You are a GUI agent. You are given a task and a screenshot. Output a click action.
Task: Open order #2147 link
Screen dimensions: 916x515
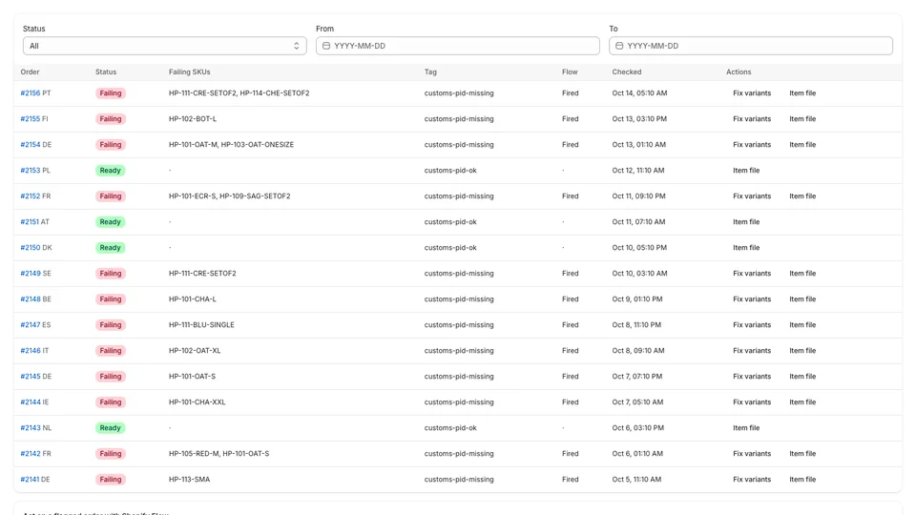click(x=31, y=324)
